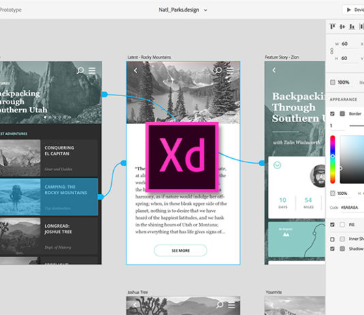Click the Border color swatch
Screen dimensions: 364x315
[x=342, y=114]
